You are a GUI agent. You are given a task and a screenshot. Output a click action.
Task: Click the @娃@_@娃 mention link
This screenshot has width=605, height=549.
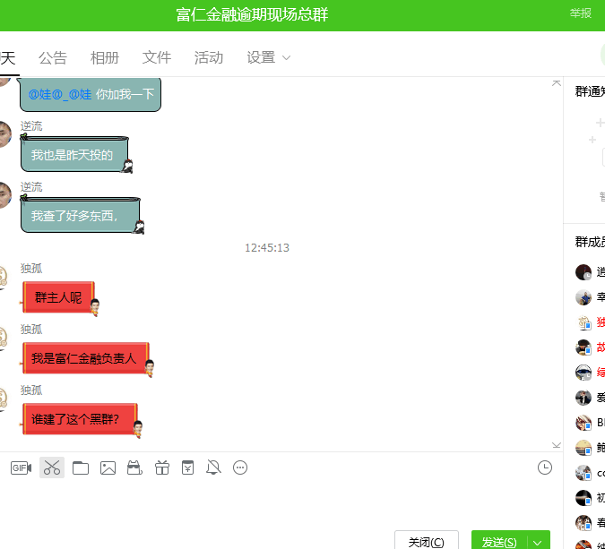click(60, 94)
